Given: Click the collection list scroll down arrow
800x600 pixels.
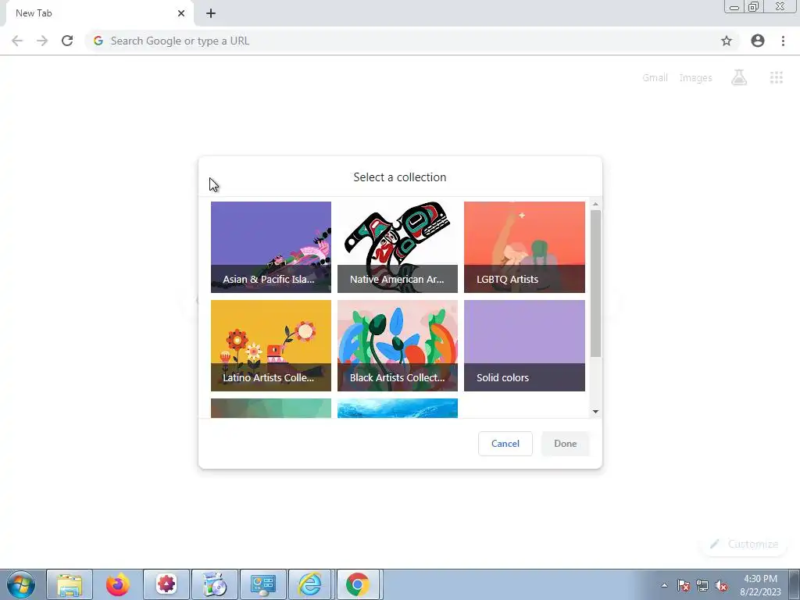Looking at the screenshot, I should click(595, 411).
